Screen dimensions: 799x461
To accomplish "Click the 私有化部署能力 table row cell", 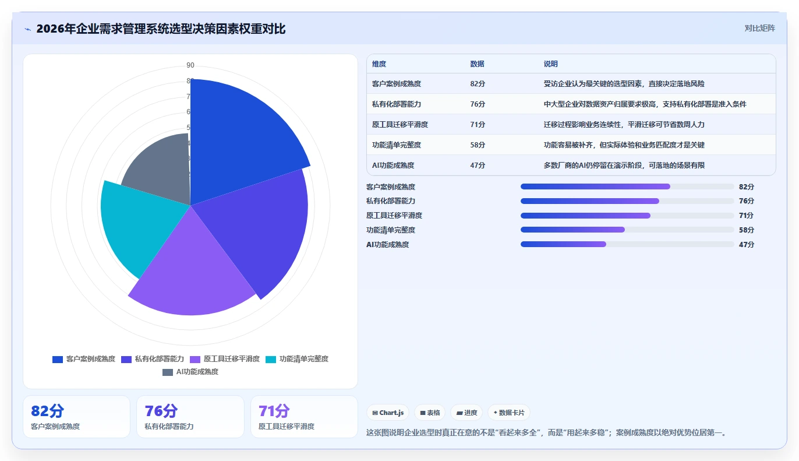I will (397, 104).
